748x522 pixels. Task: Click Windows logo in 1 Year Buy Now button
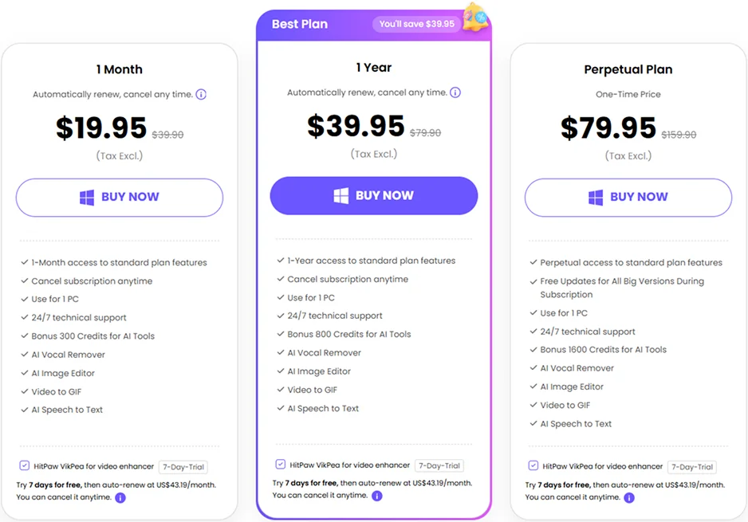341,195
